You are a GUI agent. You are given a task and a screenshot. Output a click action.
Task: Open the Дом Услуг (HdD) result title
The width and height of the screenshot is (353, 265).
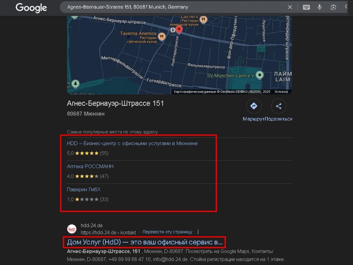pyautogui.click(x=145, y=242)
